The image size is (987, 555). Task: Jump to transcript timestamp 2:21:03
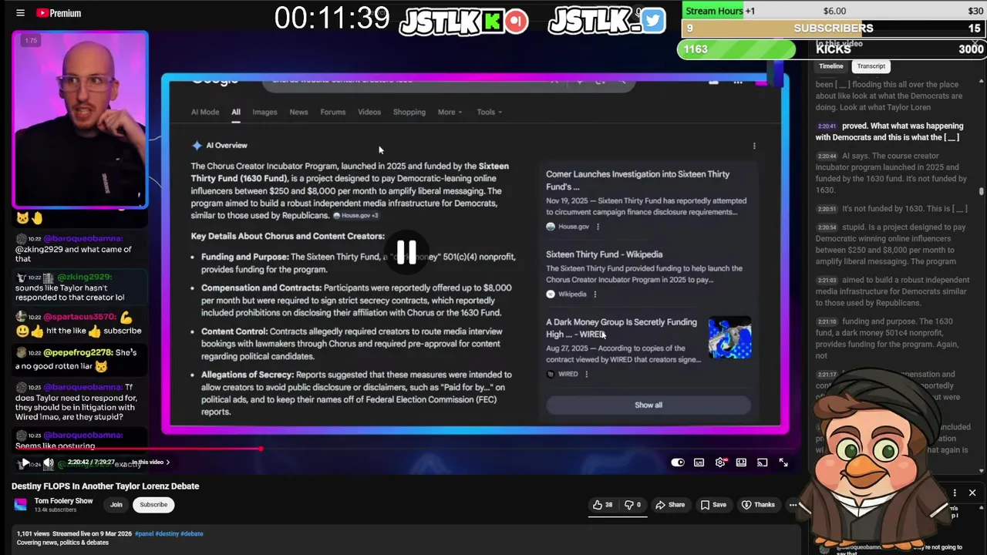click(x=827, y=281)
